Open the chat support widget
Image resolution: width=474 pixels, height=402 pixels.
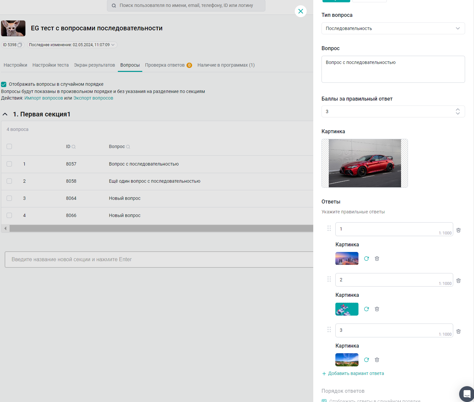(x=466, y=394)
